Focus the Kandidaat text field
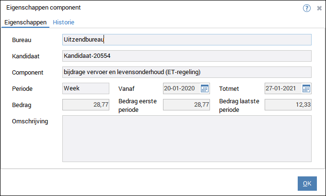326x196 pixels. click(x=186, y=56)
